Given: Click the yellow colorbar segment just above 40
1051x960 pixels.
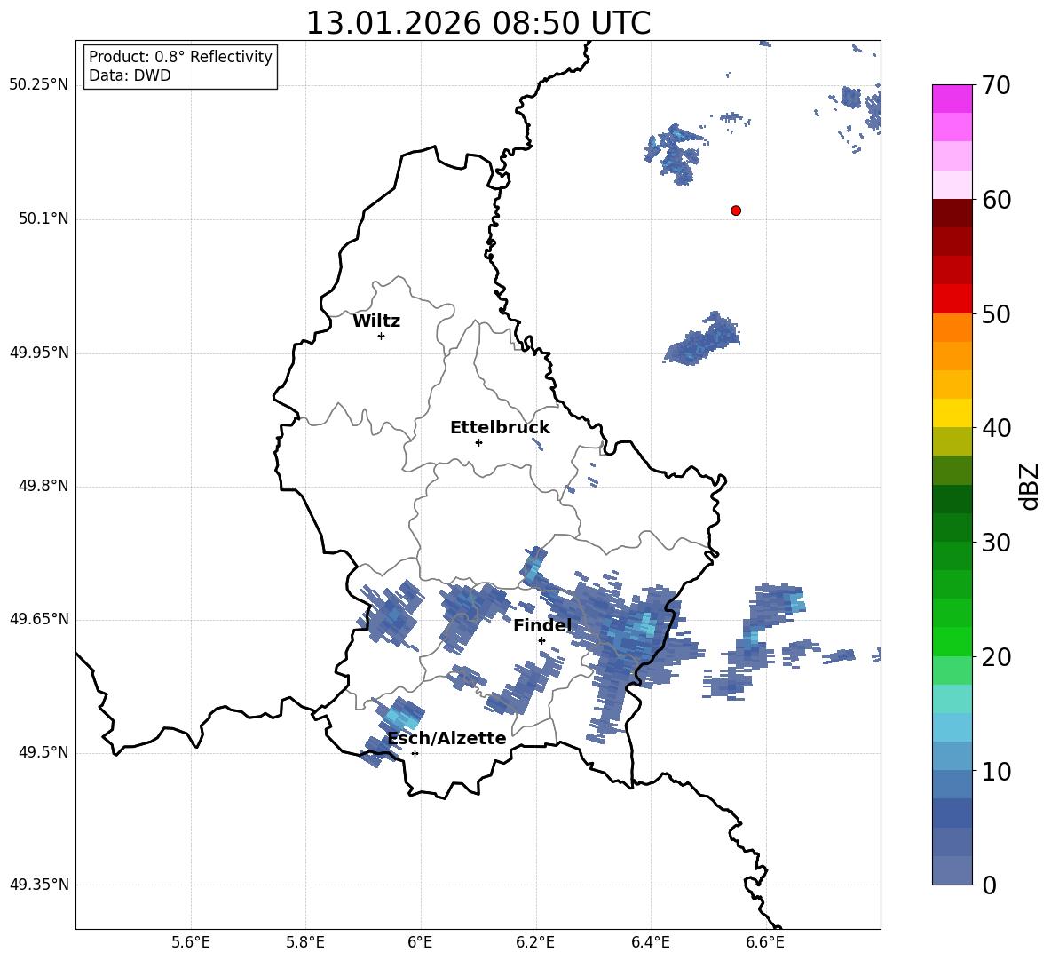Looking at the screenshot, I should click(952, 413).
